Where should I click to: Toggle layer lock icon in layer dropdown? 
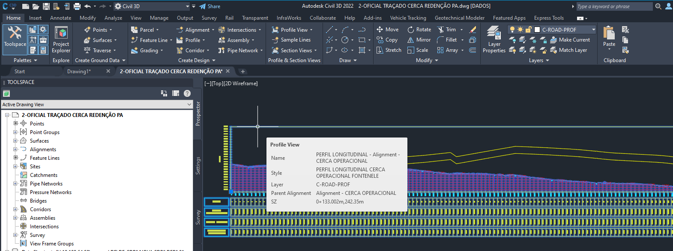pyautogui.click(x=529, y=30)
